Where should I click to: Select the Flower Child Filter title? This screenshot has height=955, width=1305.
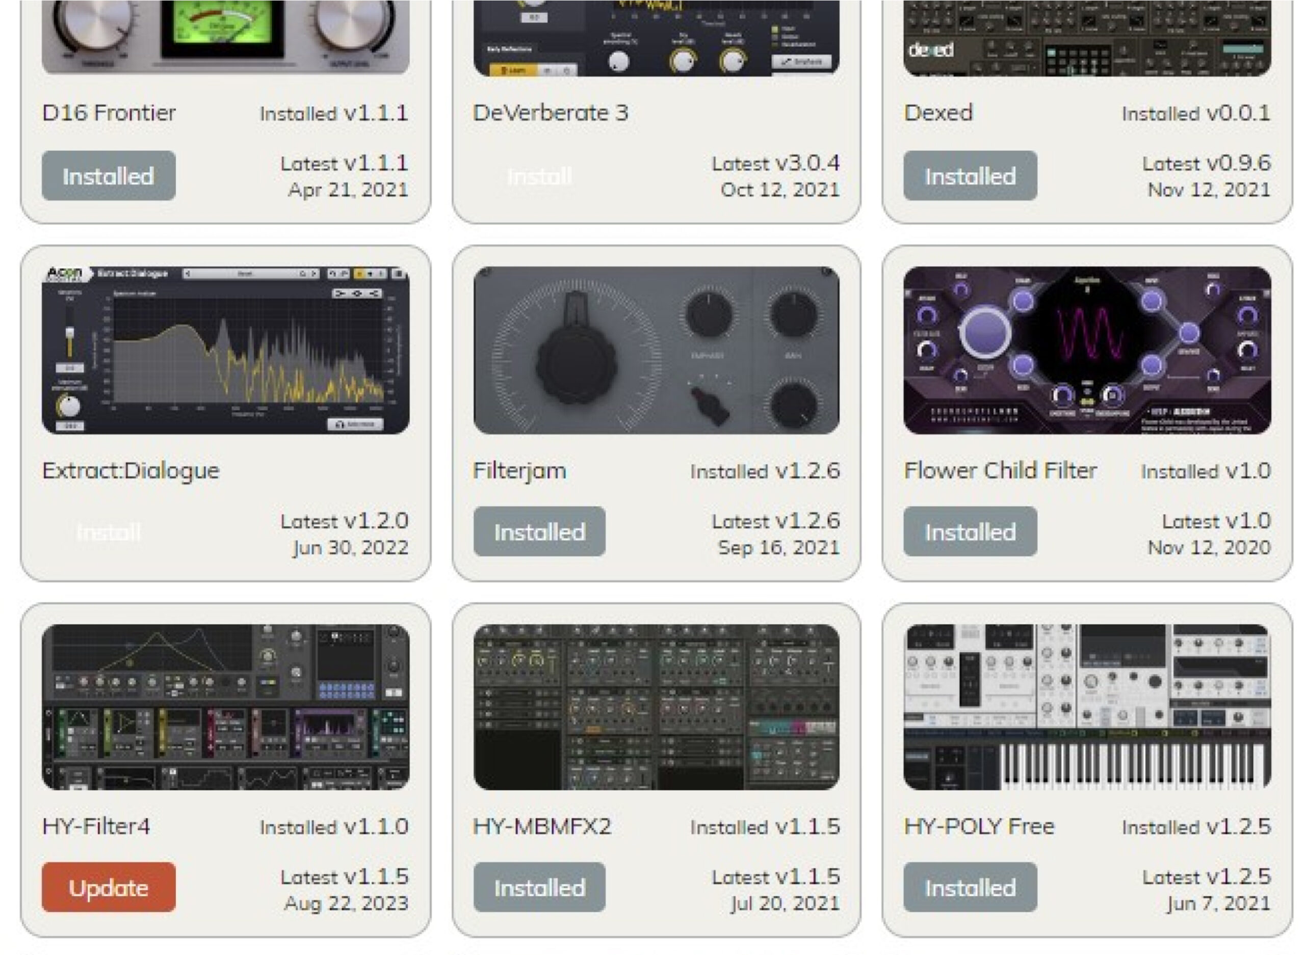click(x=1000, y=470)
